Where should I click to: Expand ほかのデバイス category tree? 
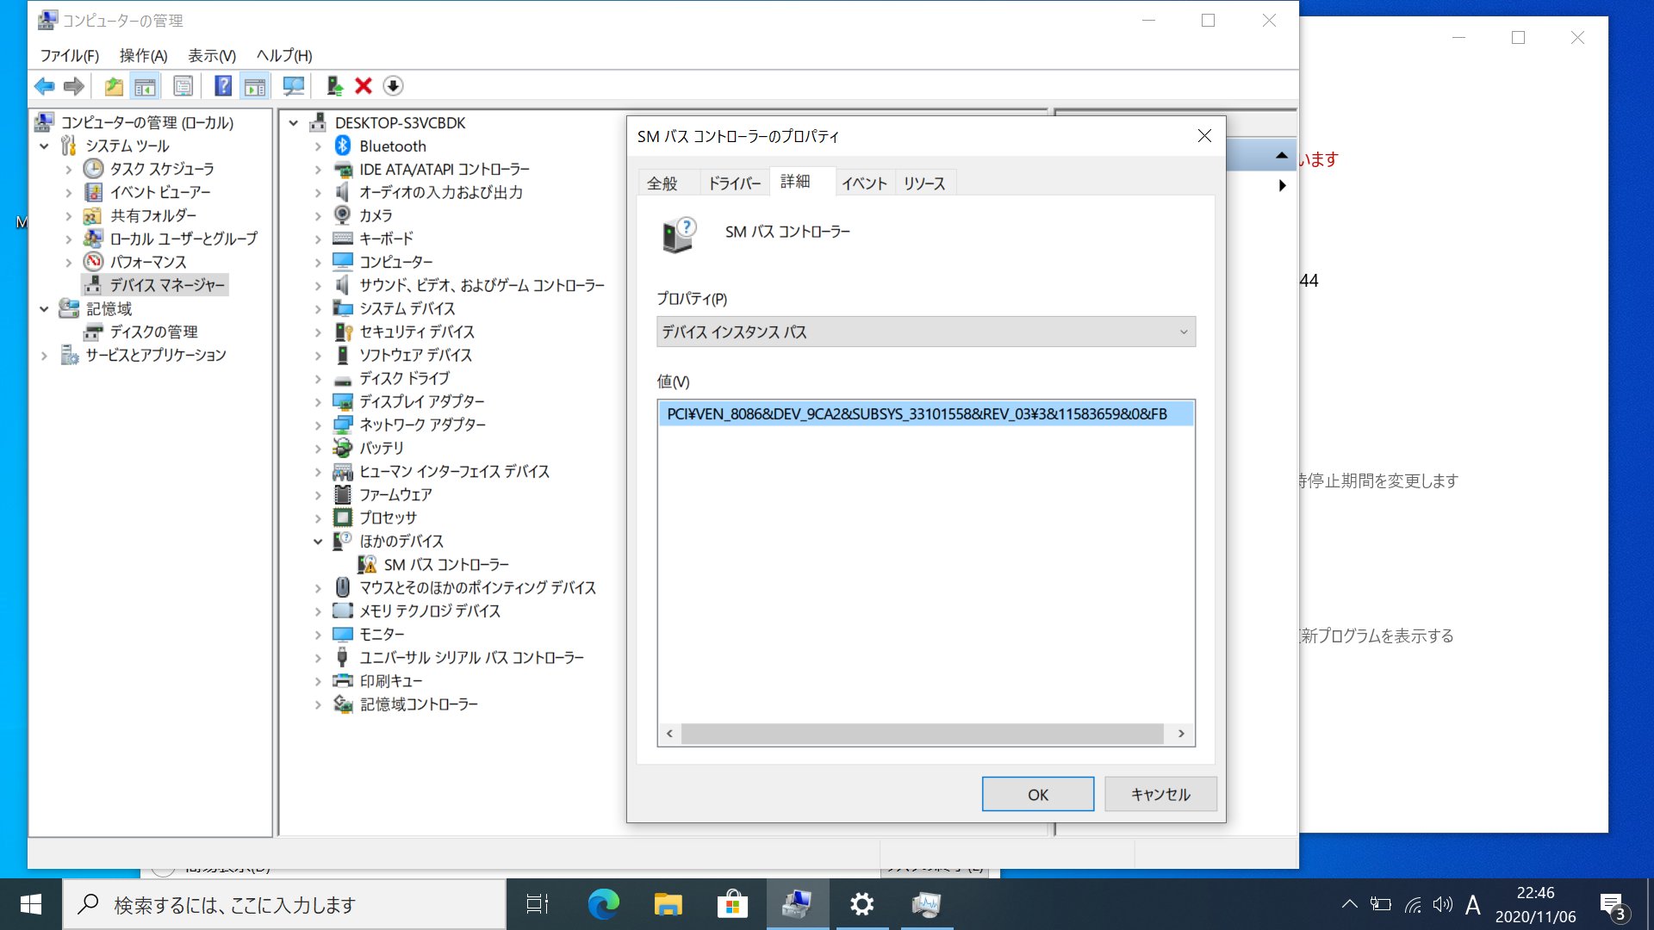pyautogui.click(x=317, y=541)
